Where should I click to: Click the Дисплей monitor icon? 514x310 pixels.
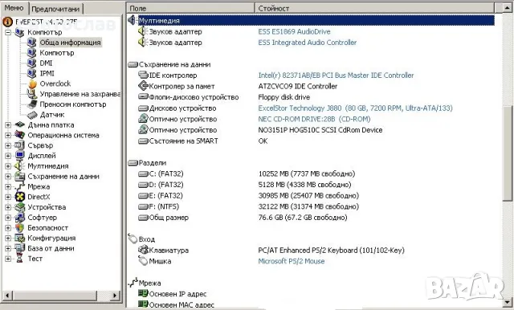[x=19, y=156]
